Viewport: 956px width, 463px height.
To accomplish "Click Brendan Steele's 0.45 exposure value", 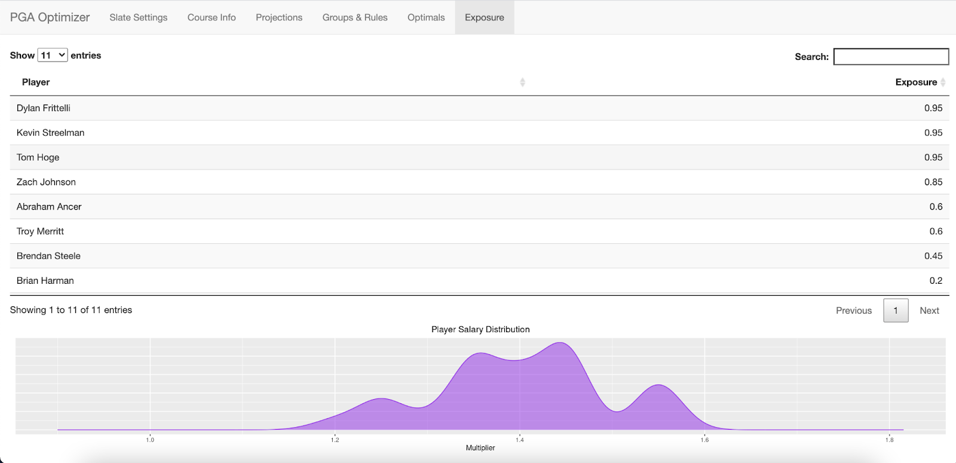I will (933, 256).
